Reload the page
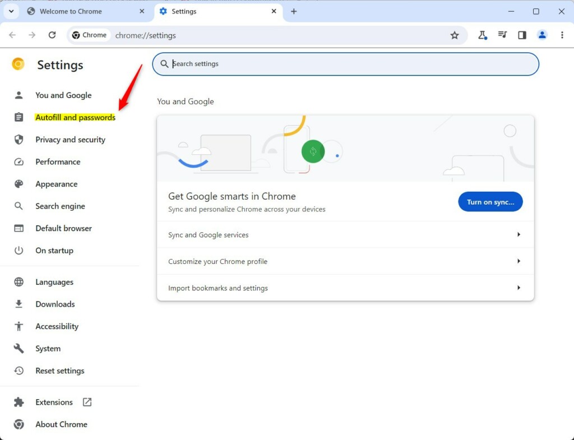 click(x=52, y=35)
